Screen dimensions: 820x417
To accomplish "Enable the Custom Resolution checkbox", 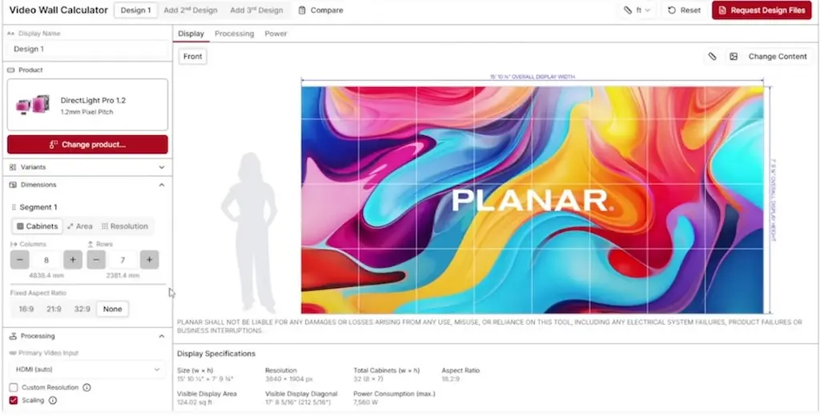I will click(x=14, y=387).
